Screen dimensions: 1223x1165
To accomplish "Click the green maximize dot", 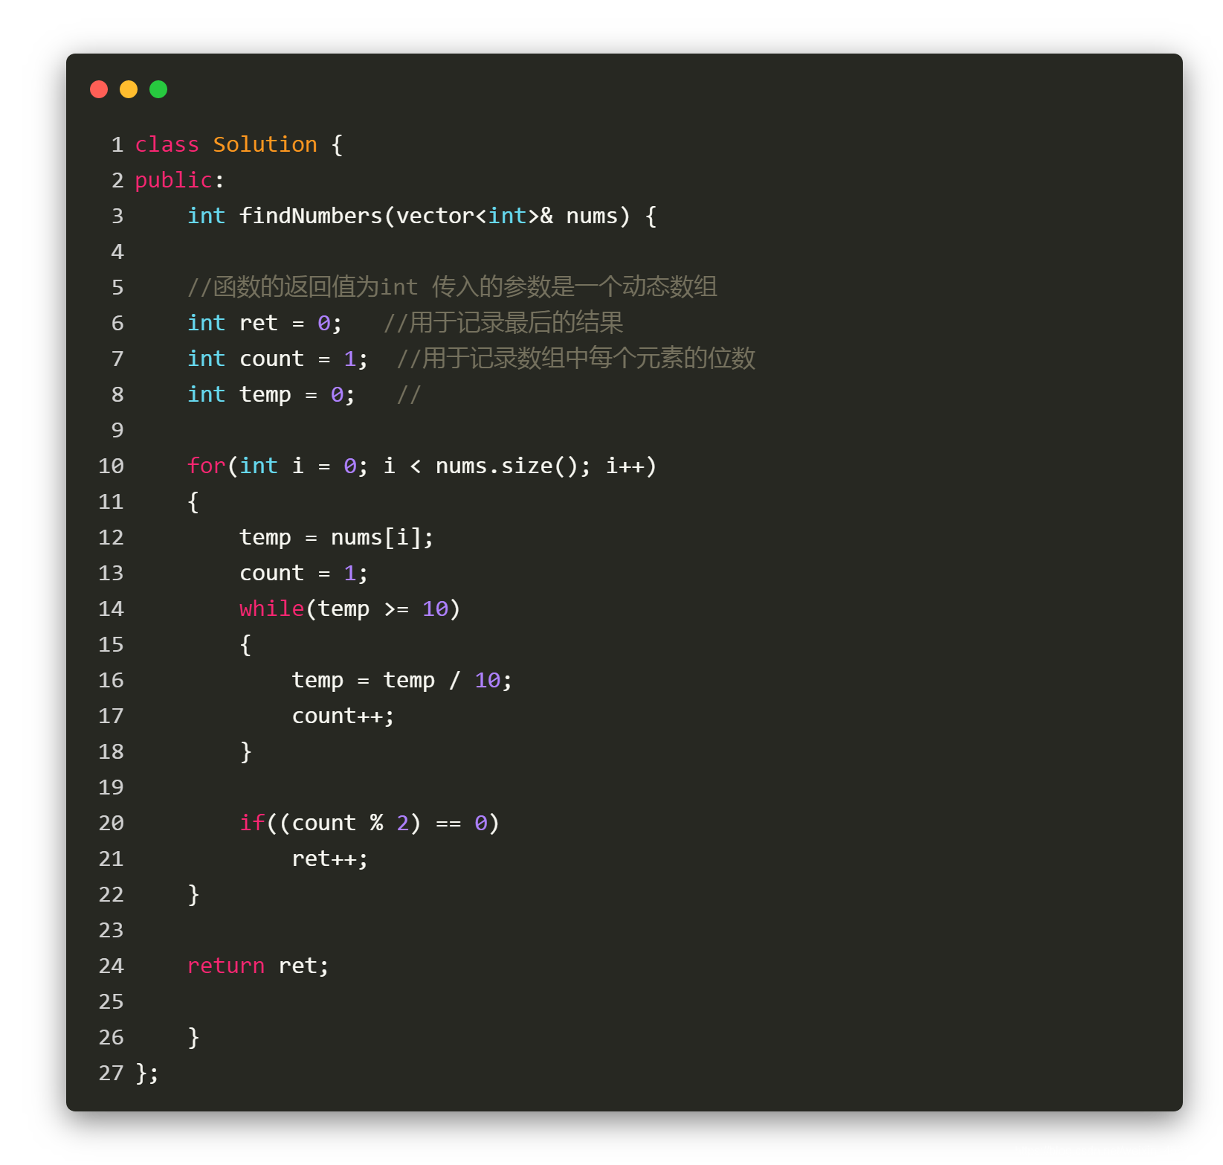I will tap(158, 89).
